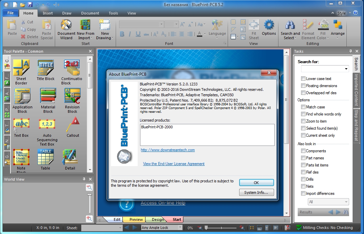Click font color swatch button
The width and height of the screenshot is (364, 234).
click(x=199, y=34)
